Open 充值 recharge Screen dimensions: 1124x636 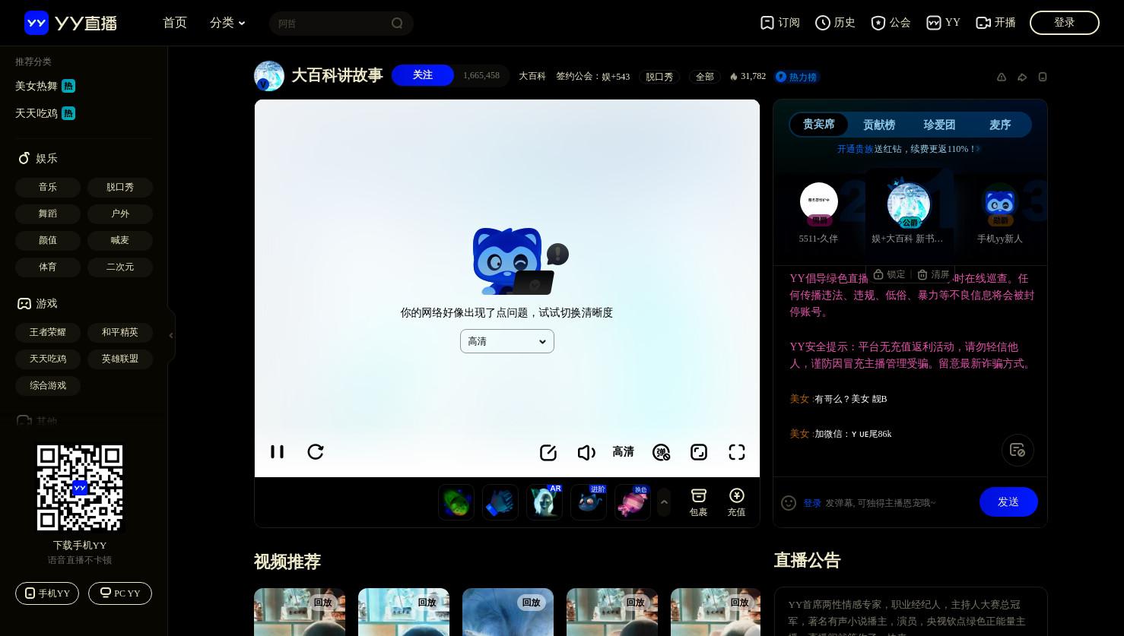(736, 503)
